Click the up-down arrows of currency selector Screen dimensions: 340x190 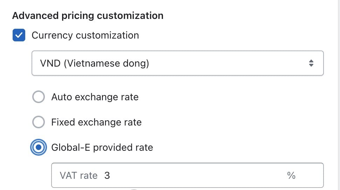311,63
